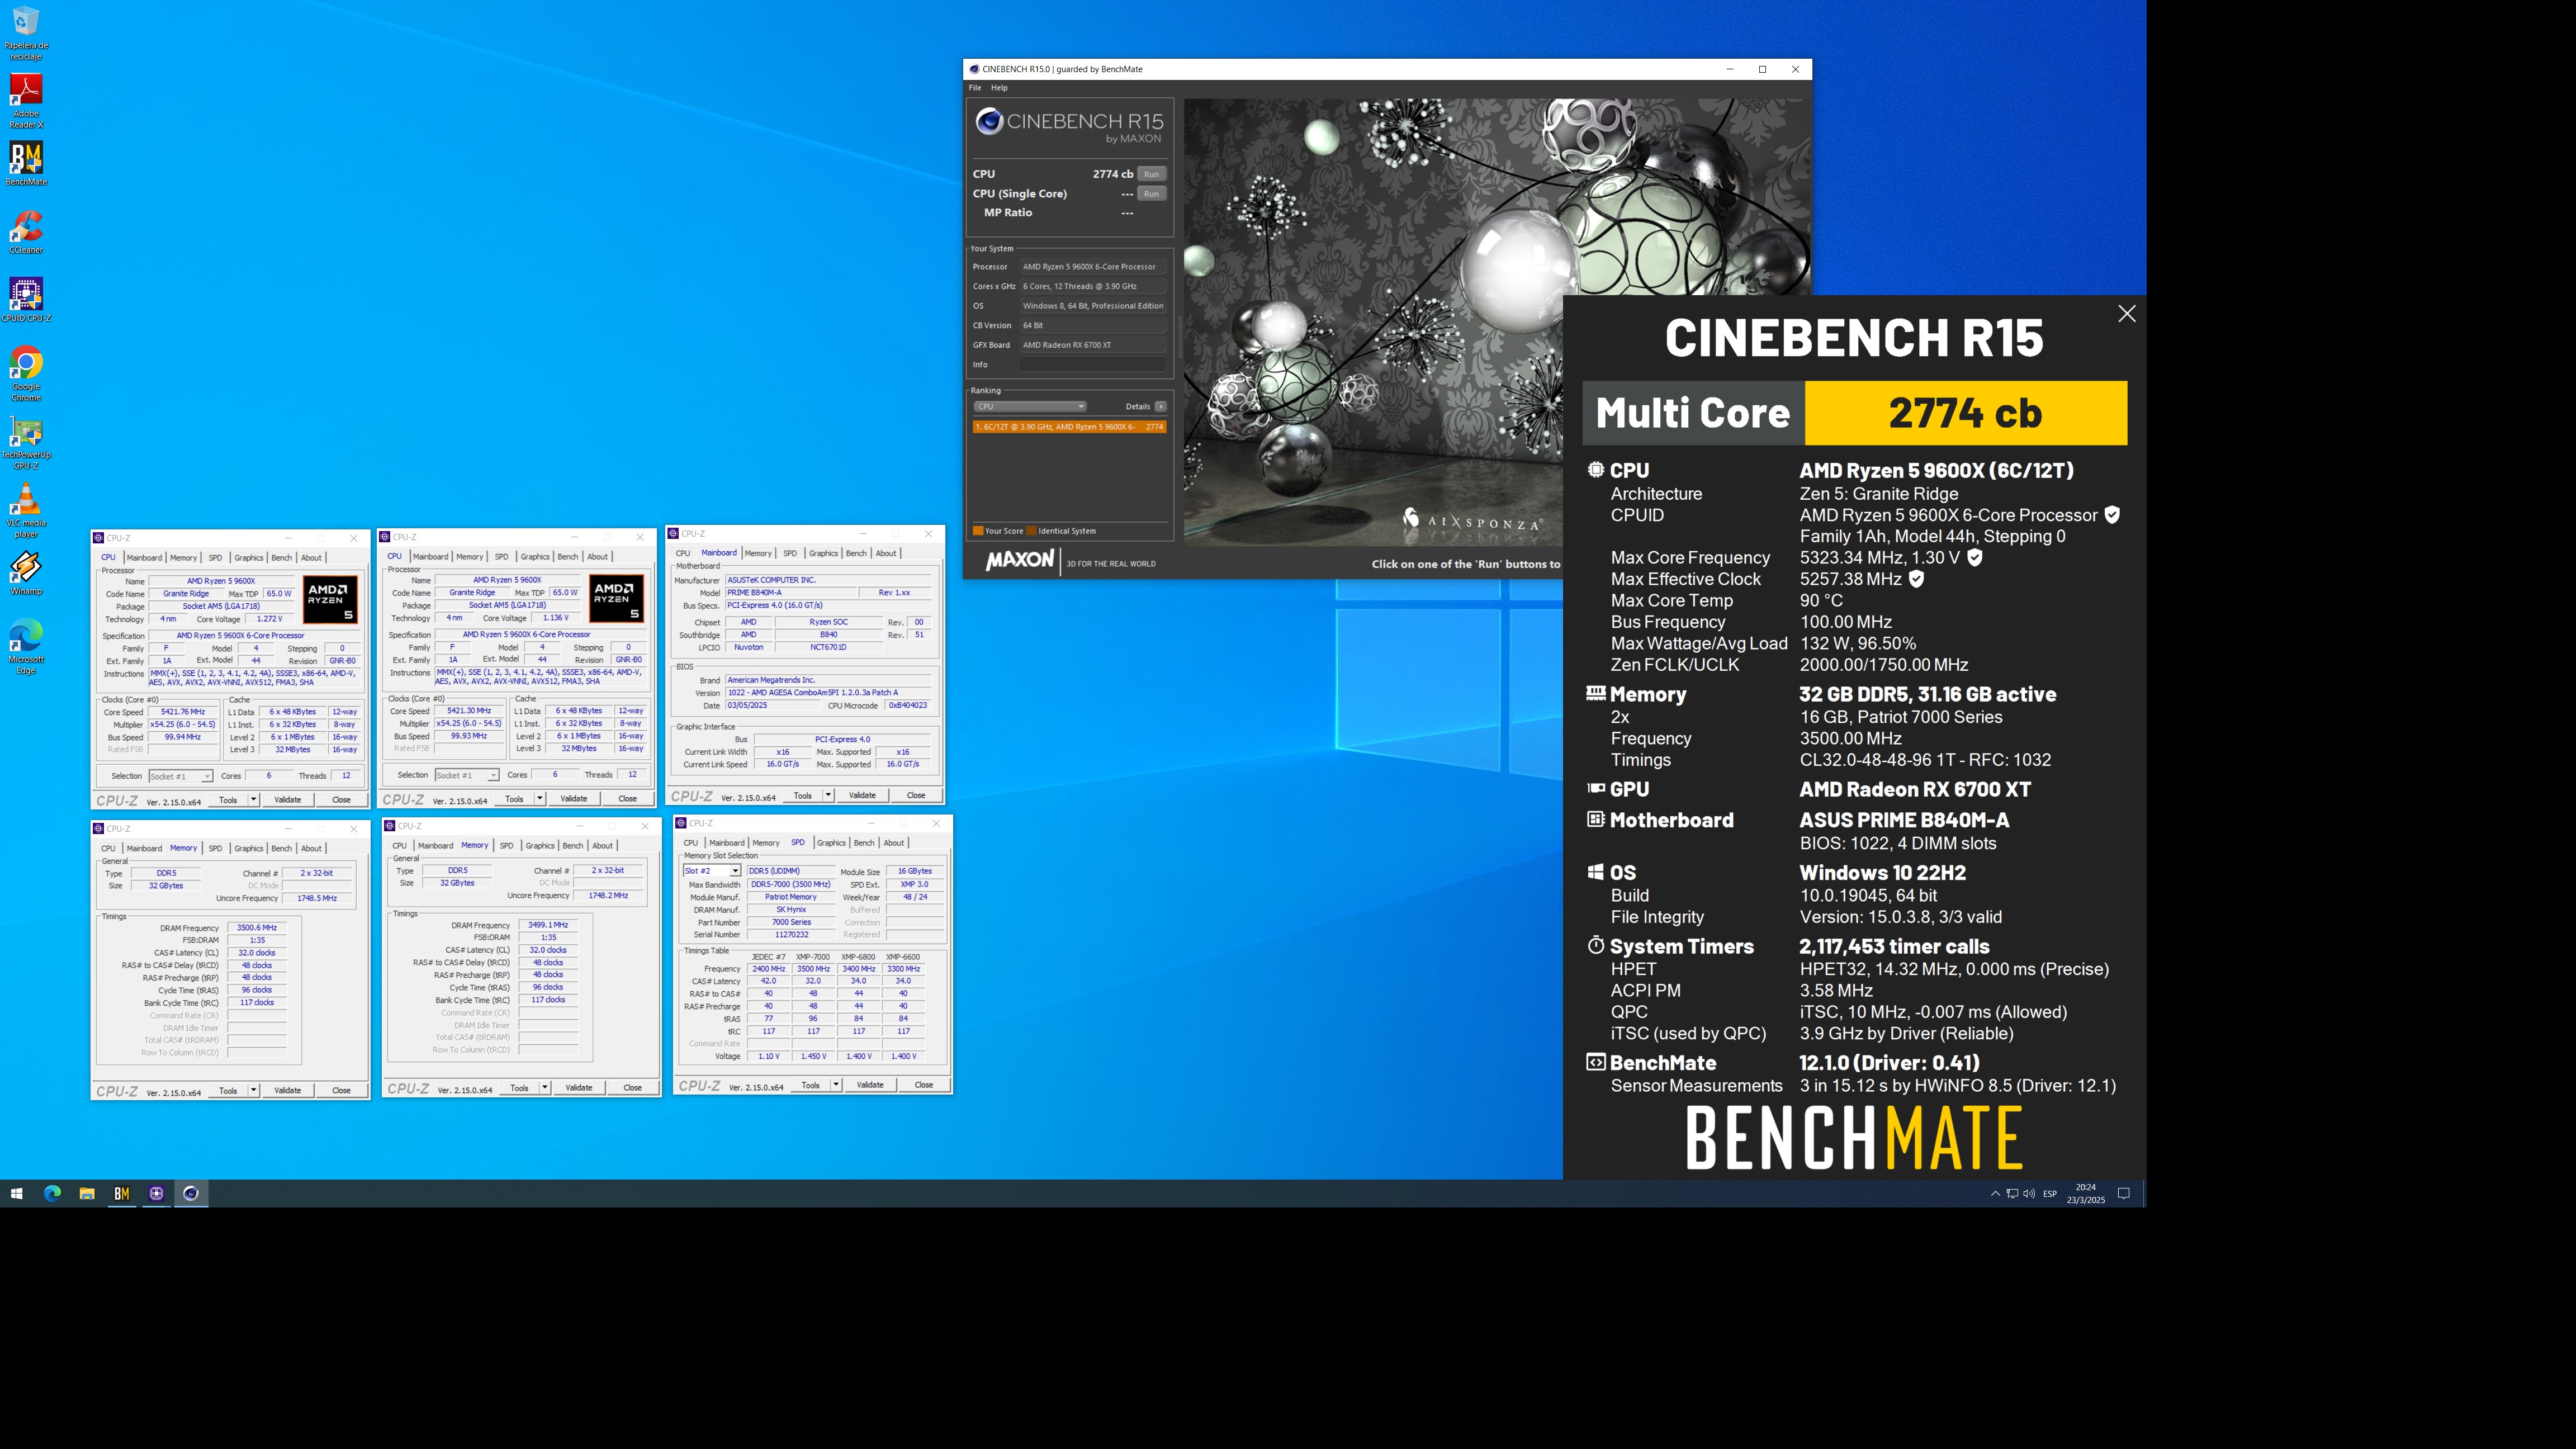Click the Details arrow icon in Cinebench Ranking
This screenshot has width=2576, height=1449.
pos(1161,407)
